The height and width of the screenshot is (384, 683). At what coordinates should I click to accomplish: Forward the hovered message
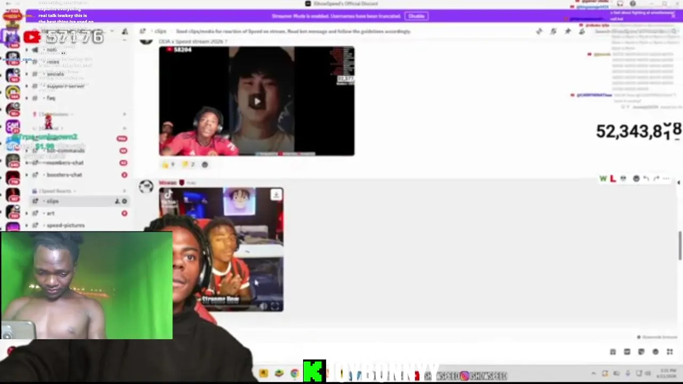point(656,179)
